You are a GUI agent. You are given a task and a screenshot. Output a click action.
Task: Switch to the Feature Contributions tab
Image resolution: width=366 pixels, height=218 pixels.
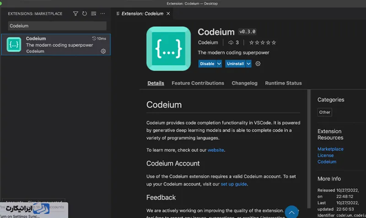coord(198,83)
